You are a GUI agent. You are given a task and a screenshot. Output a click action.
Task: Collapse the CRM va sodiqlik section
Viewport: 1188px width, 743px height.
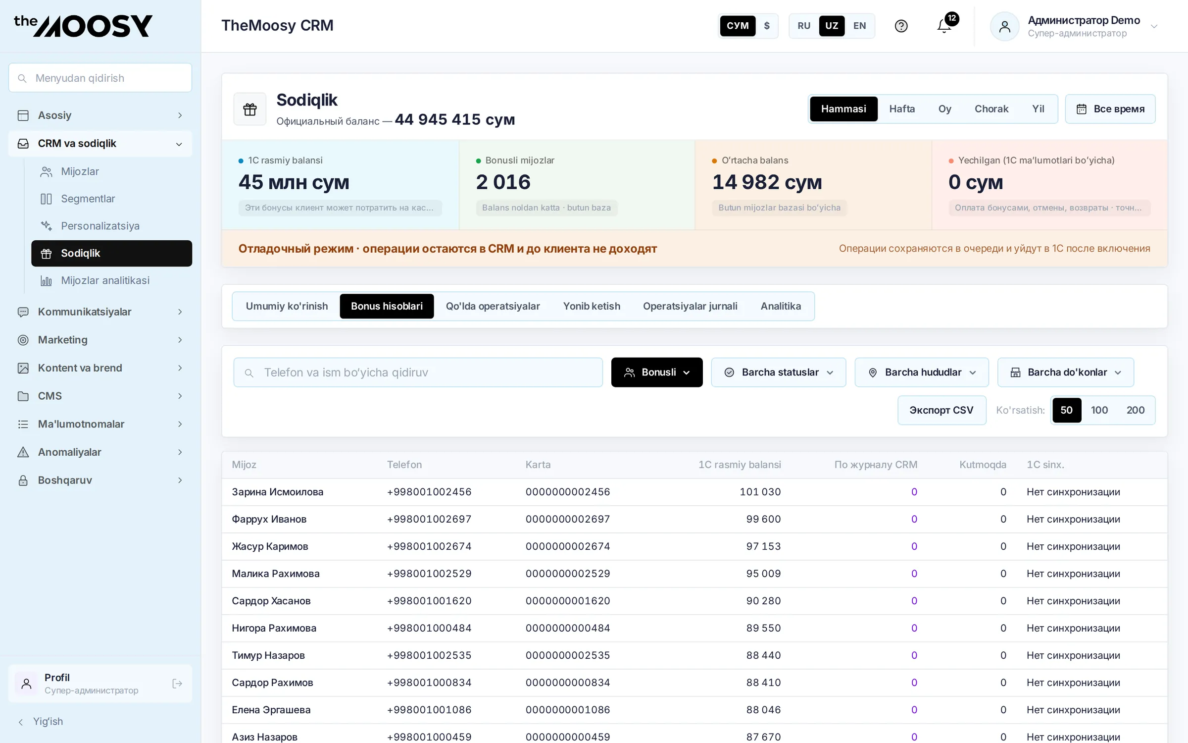point(100,144)
